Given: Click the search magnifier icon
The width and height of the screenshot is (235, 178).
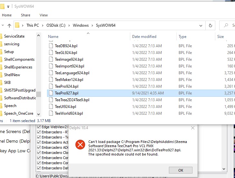Looking at the screenshot, I should coord(226,25).
